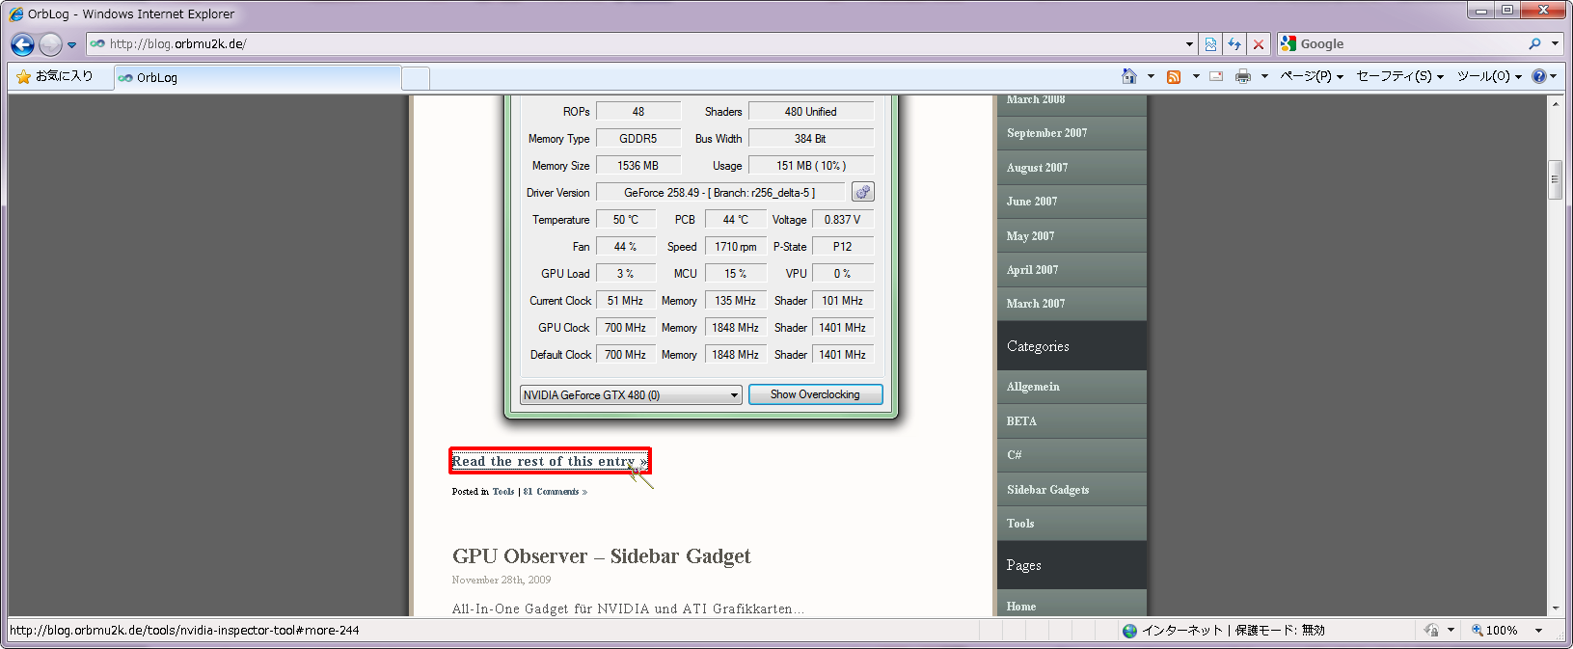Expand the RSS feeds dropdown arrow
The width and height of the screenshot is (1573, 649).
(x=1196, y=76)
